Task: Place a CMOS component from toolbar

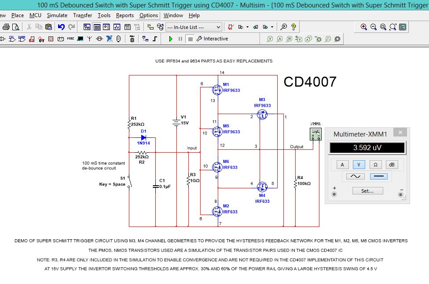Action: (x=22, y=39)
